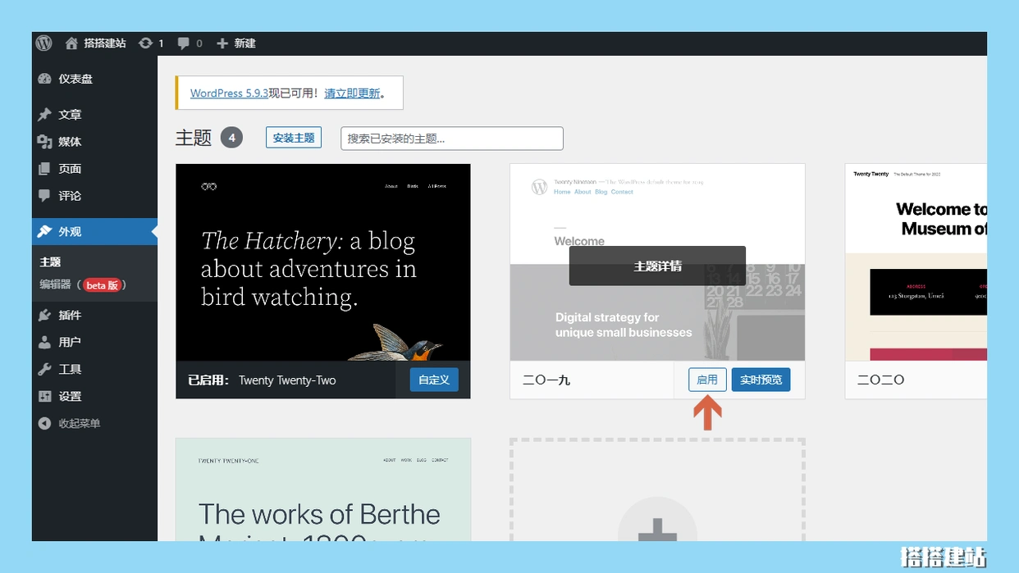Open the 搭搭建站 site home link

pos(95,43)
